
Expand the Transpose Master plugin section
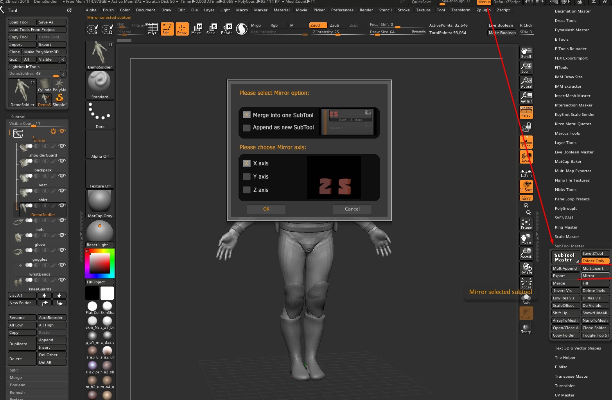[571, 376]
